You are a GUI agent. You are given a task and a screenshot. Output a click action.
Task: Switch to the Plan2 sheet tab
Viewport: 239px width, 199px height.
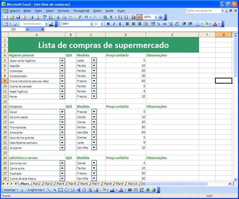coord(36,184)
